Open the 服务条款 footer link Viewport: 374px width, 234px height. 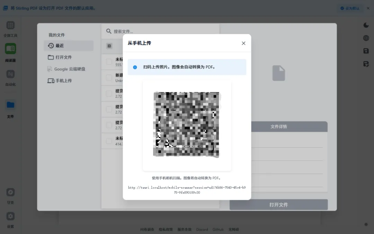[x=184, y=229]
